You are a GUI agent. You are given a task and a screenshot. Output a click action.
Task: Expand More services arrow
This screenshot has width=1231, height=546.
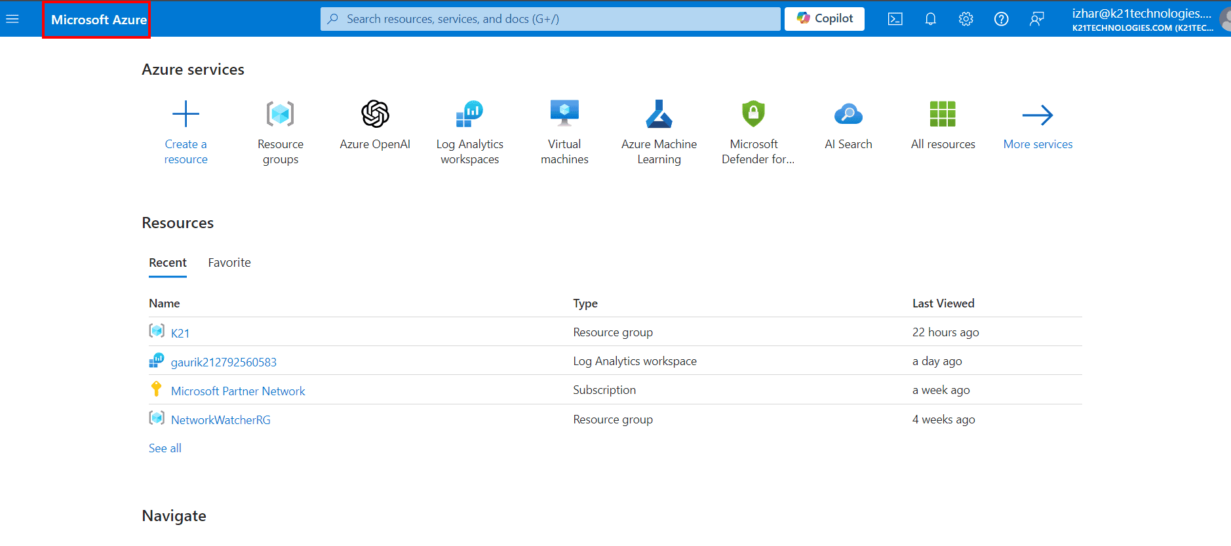[x=1038, y=115]
